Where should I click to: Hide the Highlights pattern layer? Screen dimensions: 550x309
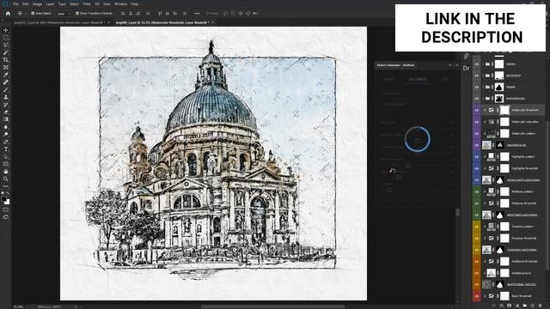[x=476, y=156]
